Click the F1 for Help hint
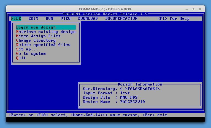This screenshot has height=128, width=211. 174,19
